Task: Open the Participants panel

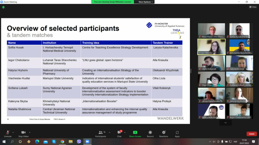Action: (101, 133)
